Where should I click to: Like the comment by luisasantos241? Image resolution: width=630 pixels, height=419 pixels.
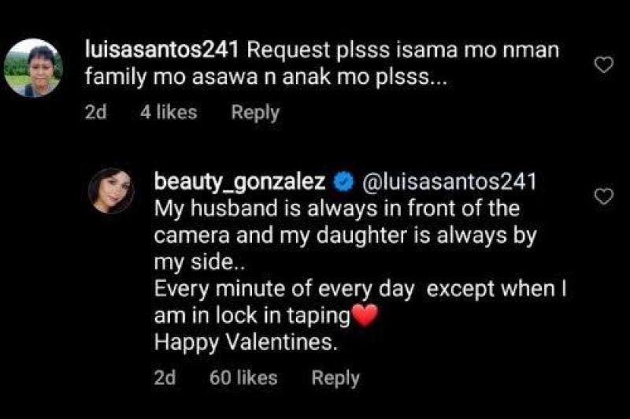coord(603,66)
